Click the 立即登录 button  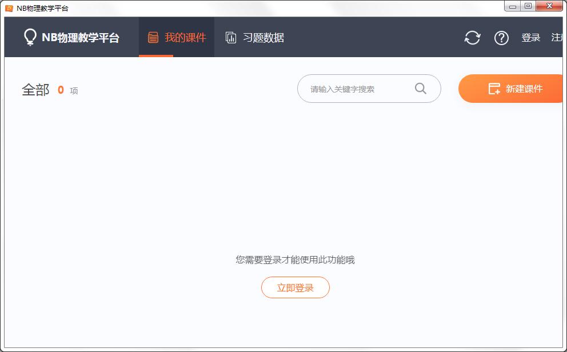click(296, 287)
